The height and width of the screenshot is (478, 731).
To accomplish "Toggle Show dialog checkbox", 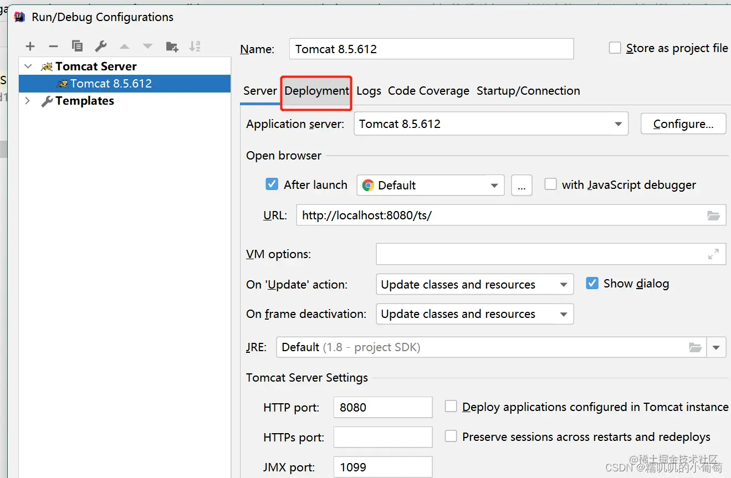I will tap(592, 284).
